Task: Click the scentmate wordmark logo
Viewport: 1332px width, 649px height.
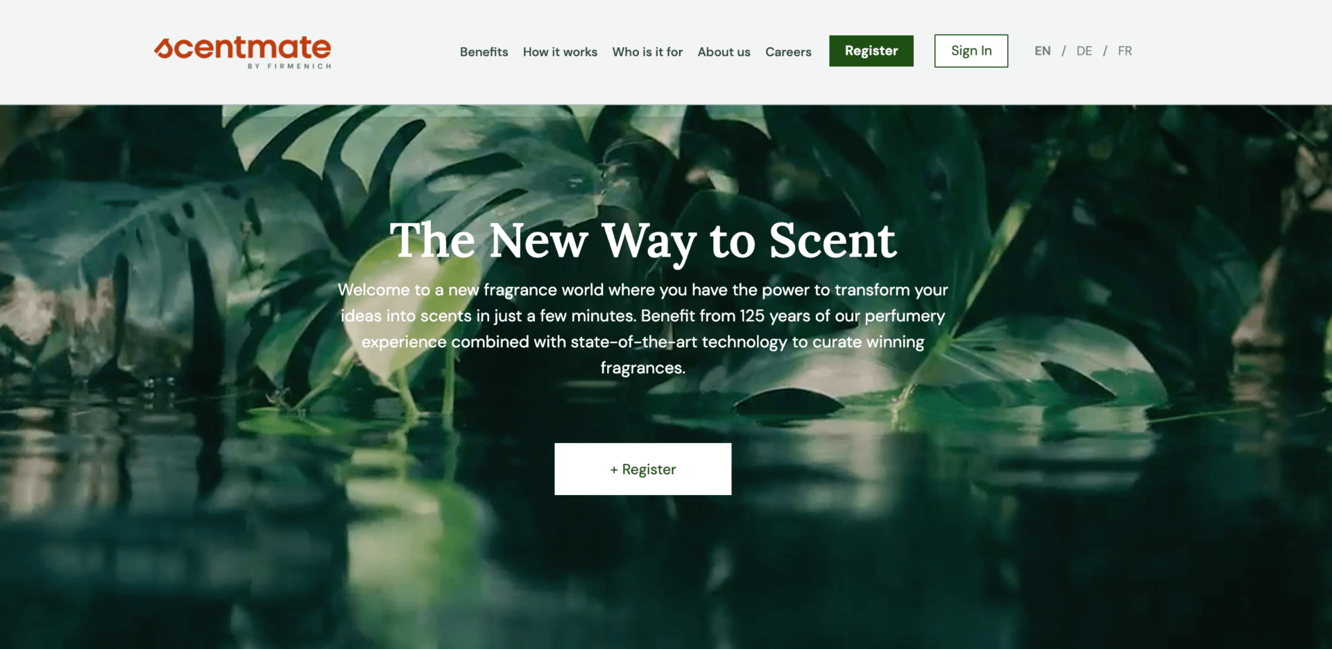Action: pyautogui.click(x=243, y=52)
